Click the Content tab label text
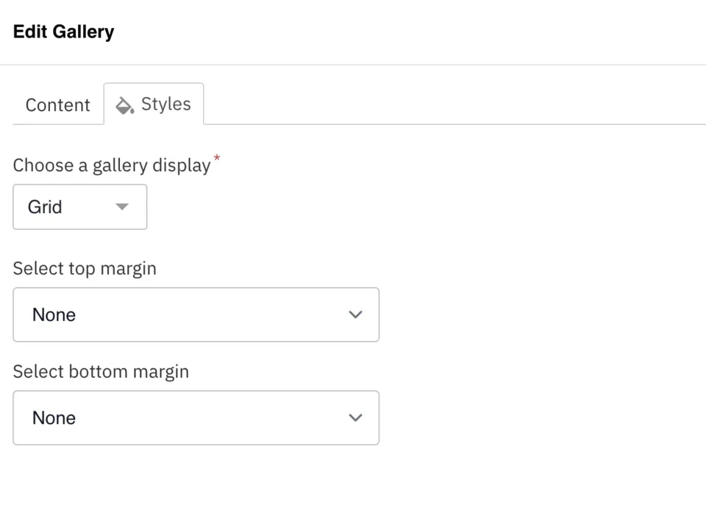Viewport: 706px width, 529px height. 57,104
